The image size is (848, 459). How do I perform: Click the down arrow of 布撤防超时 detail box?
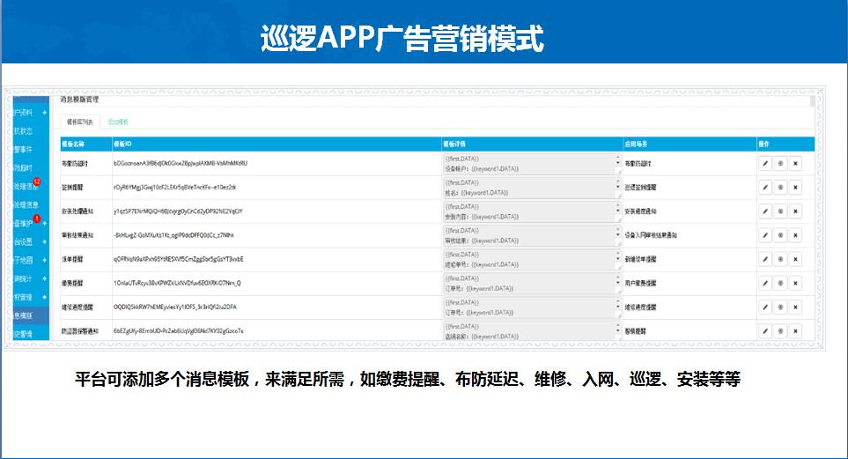617,167
